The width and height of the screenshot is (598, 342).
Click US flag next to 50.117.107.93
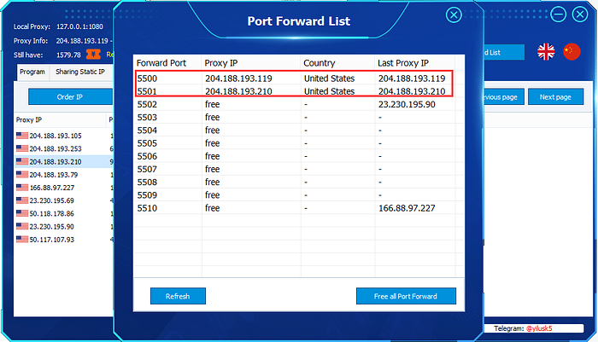(22, 239)
